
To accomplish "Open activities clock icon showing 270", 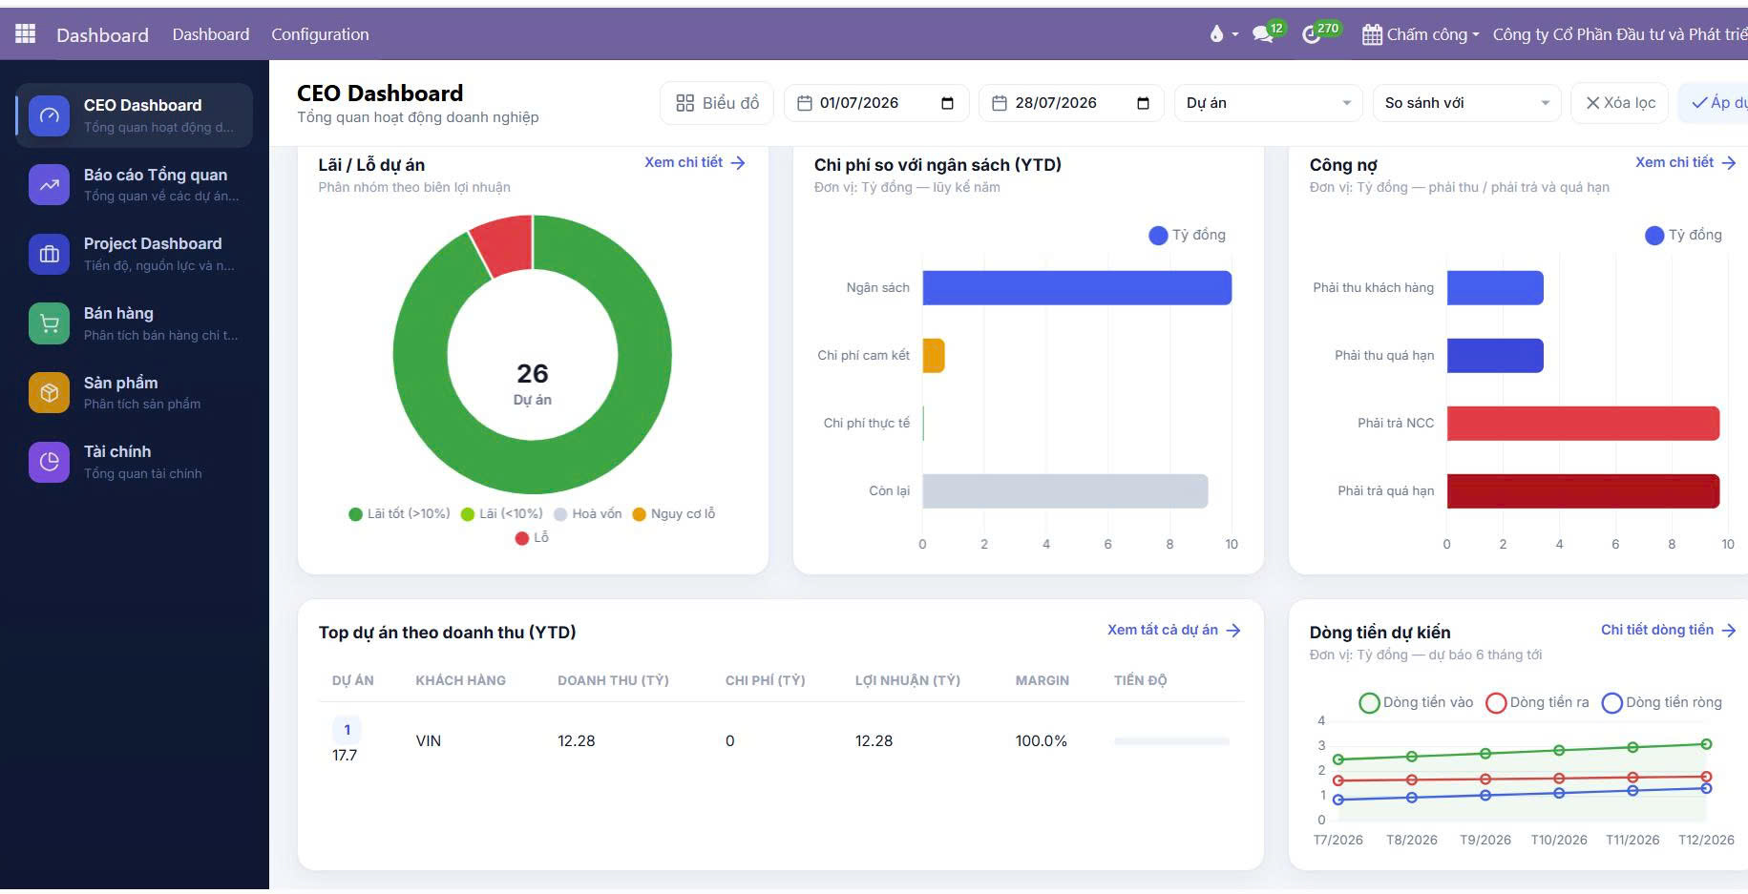I will (x=1321, y=32).
